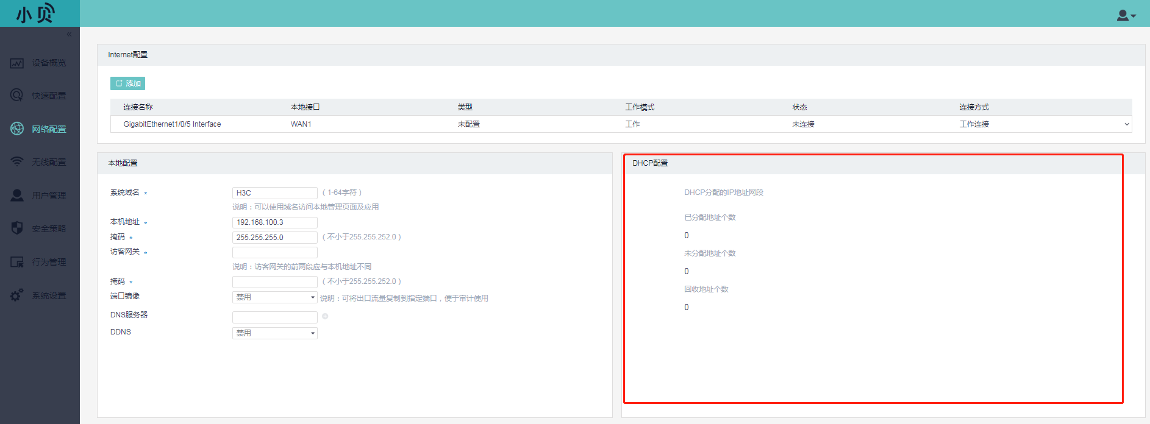Click the 状态 column header
This screenshot has height=424, width=1150.
799,107
